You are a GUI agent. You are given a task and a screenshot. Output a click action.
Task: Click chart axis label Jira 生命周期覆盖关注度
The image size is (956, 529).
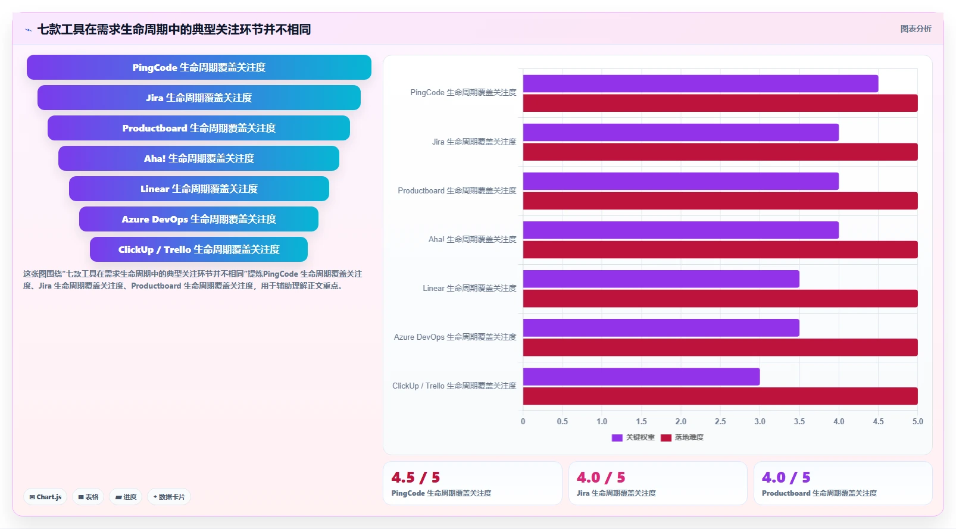[474, 142]
